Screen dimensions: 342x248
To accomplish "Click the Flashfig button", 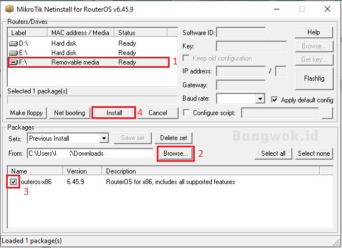I will (314, 78).
